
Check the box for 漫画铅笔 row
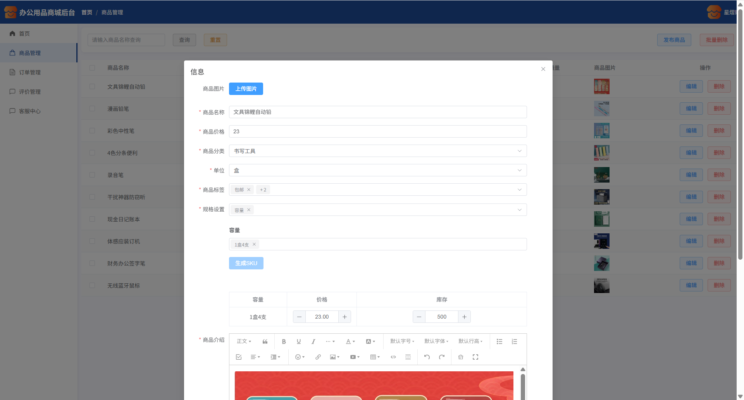point(92,109)
